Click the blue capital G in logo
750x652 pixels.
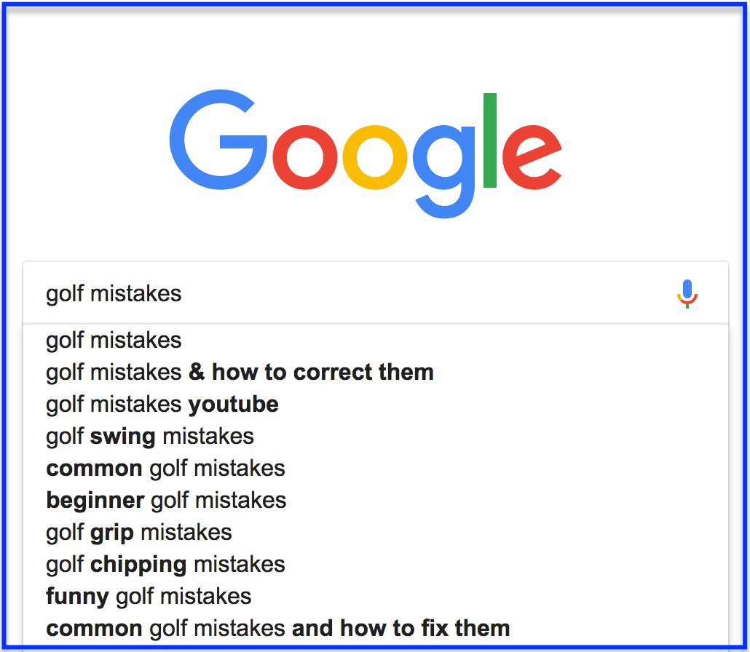(x=218, y=140)
